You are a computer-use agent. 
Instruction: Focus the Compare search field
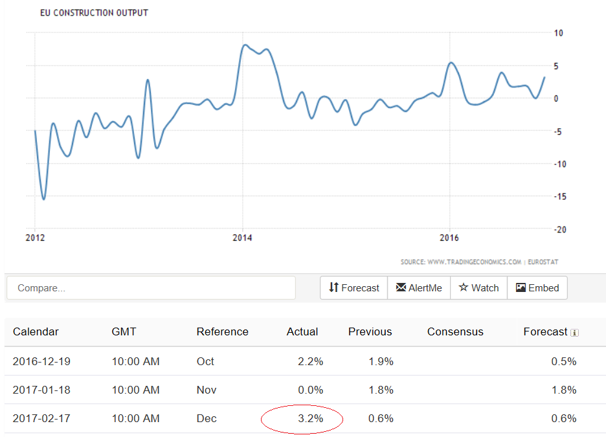[x=151, y=288]
